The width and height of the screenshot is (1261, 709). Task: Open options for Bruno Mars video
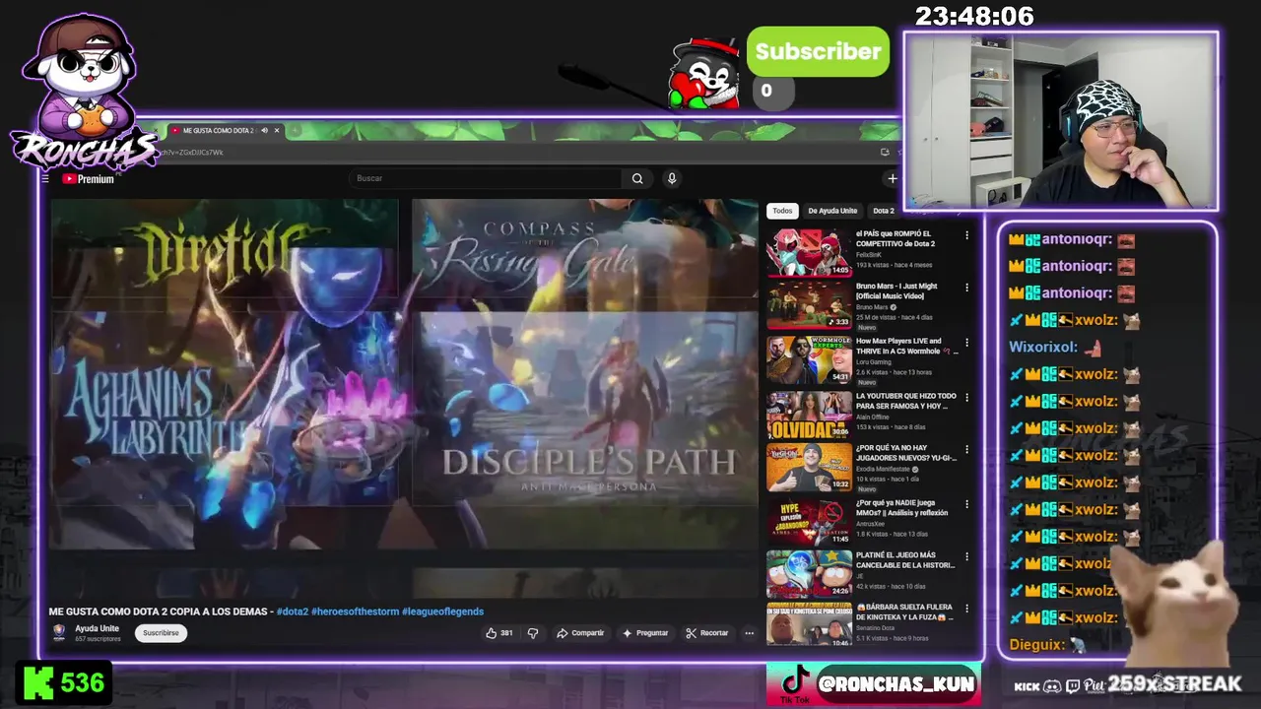[x=966, y=288]
